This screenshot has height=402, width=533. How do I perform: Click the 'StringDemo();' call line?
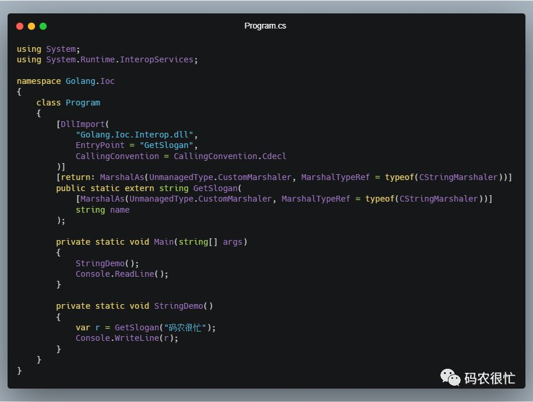(107, 263)
